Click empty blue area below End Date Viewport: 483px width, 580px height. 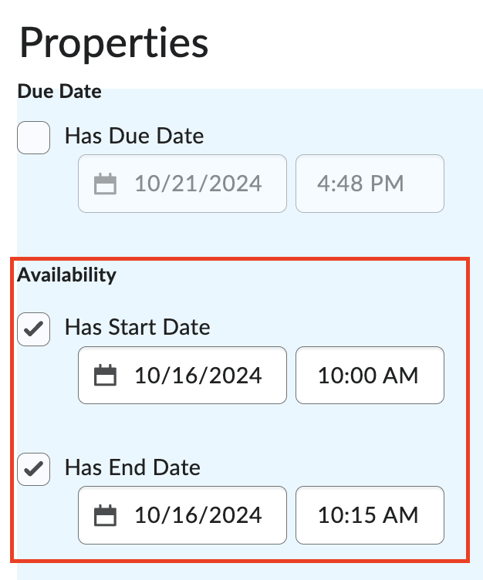point(241,572)
